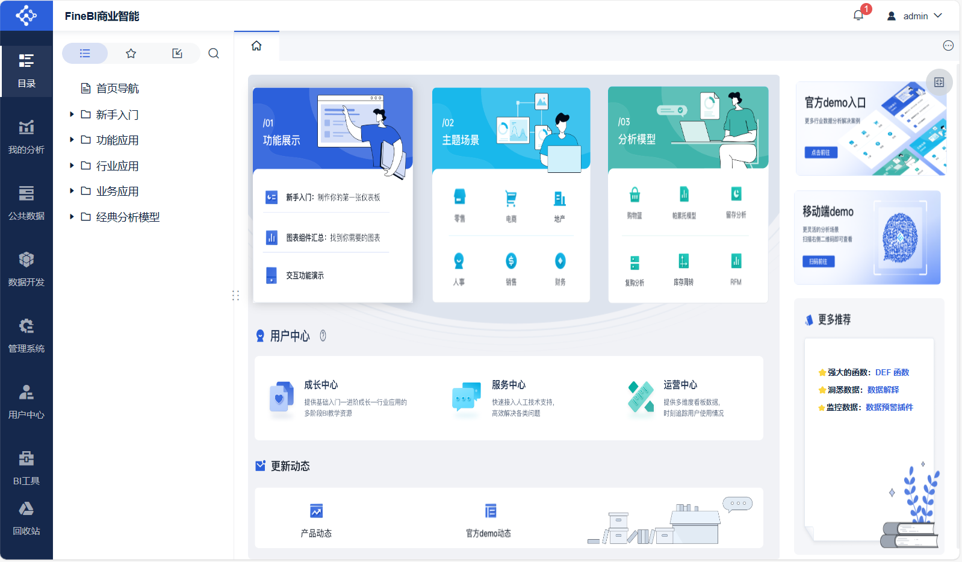Click the DEF 函数 link
The height and width of the screenshot is (562, 962).
pos(892,372)
